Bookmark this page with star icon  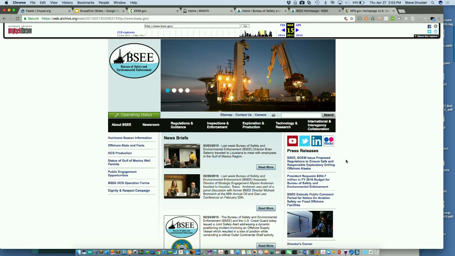click(352, 18)
